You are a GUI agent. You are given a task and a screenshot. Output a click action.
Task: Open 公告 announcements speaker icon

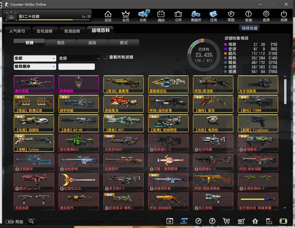tap(143, 16)
